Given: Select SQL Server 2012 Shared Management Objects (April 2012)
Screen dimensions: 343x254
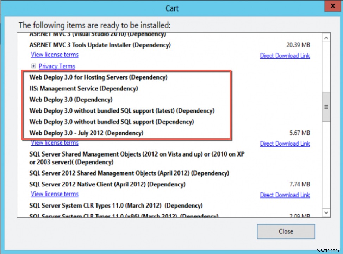Looking at the screenshot, I should tap(129, 173).
